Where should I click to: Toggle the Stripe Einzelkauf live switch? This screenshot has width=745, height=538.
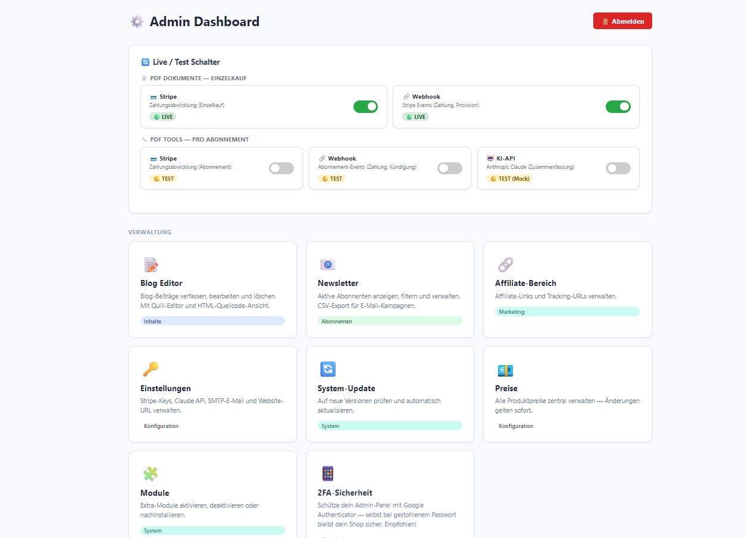365,106
